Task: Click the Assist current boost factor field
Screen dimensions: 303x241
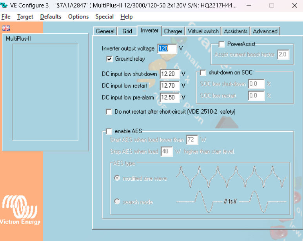Action: (x=283, y=54)
